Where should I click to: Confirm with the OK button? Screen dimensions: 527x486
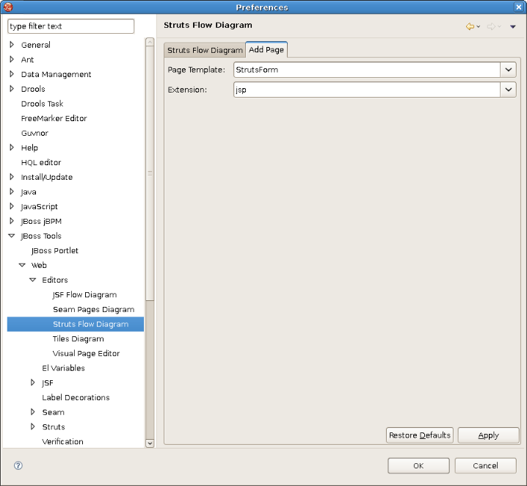click(x=418, y=465)
